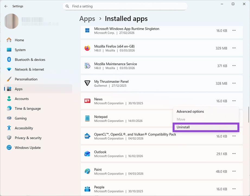Click the News app icon
Image resolution: width=250 pixels, height=196 pixels.
(x=87, y=101)
